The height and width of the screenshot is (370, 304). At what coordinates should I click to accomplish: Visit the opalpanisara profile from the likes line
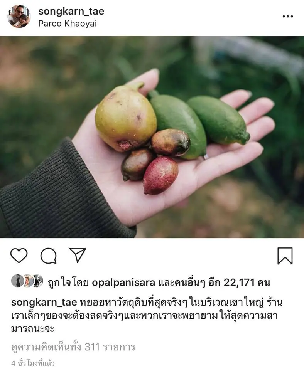click(x=123, y=283)
